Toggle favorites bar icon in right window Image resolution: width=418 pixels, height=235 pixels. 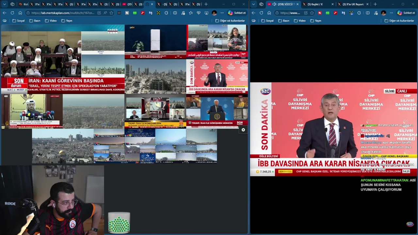click(x=253, y=21)
